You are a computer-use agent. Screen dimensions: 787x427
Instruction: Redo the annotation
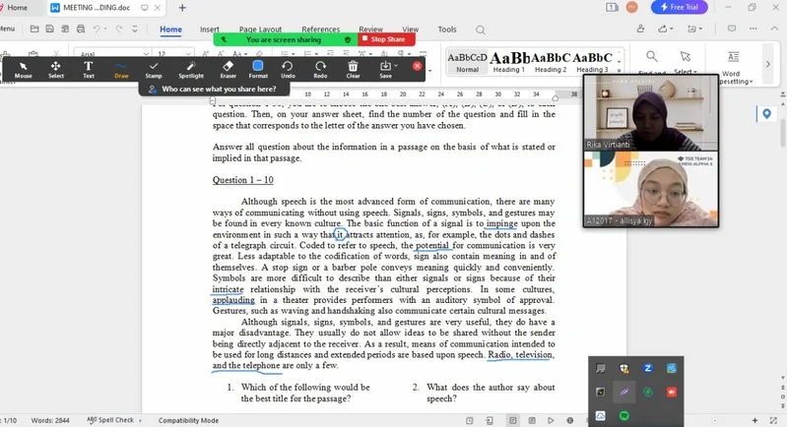[x=320, y=69]
